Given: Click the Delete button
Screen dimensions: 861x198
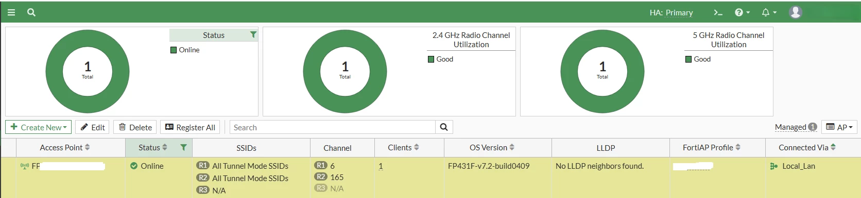Looking at the screenshot, I should point(135,127).
